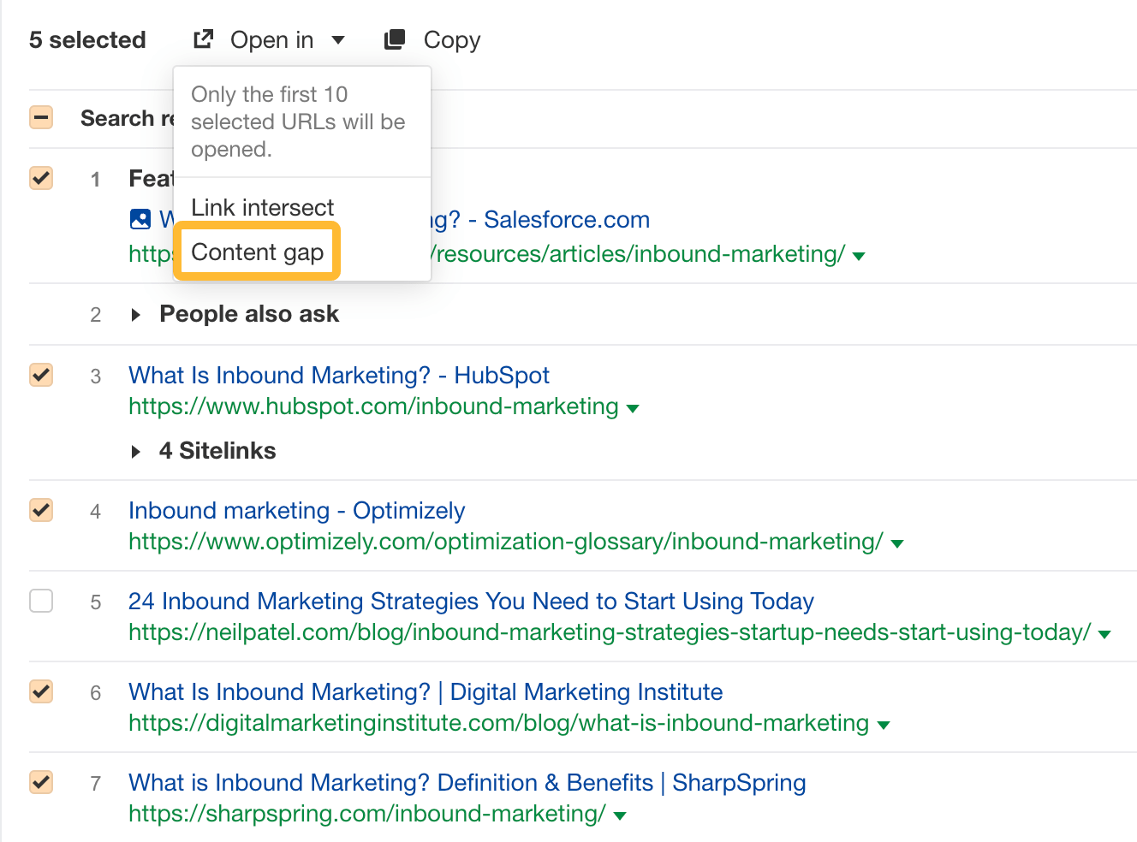1137x842 pixels.
Task: Select Link intersect from the menu
Action: [x=262, y=207]
